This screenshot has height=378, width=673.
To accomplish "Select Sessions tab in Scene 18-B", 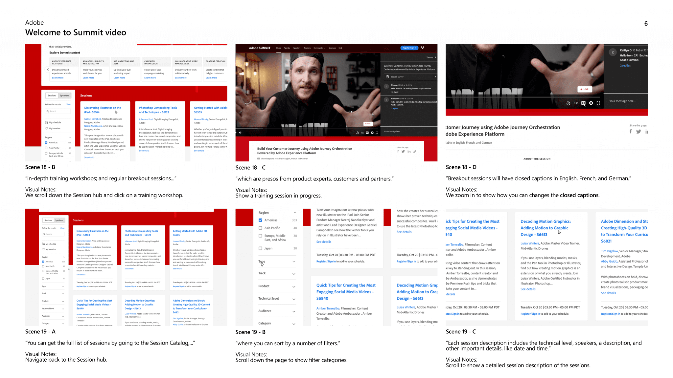I will click(x=52, y=95).
